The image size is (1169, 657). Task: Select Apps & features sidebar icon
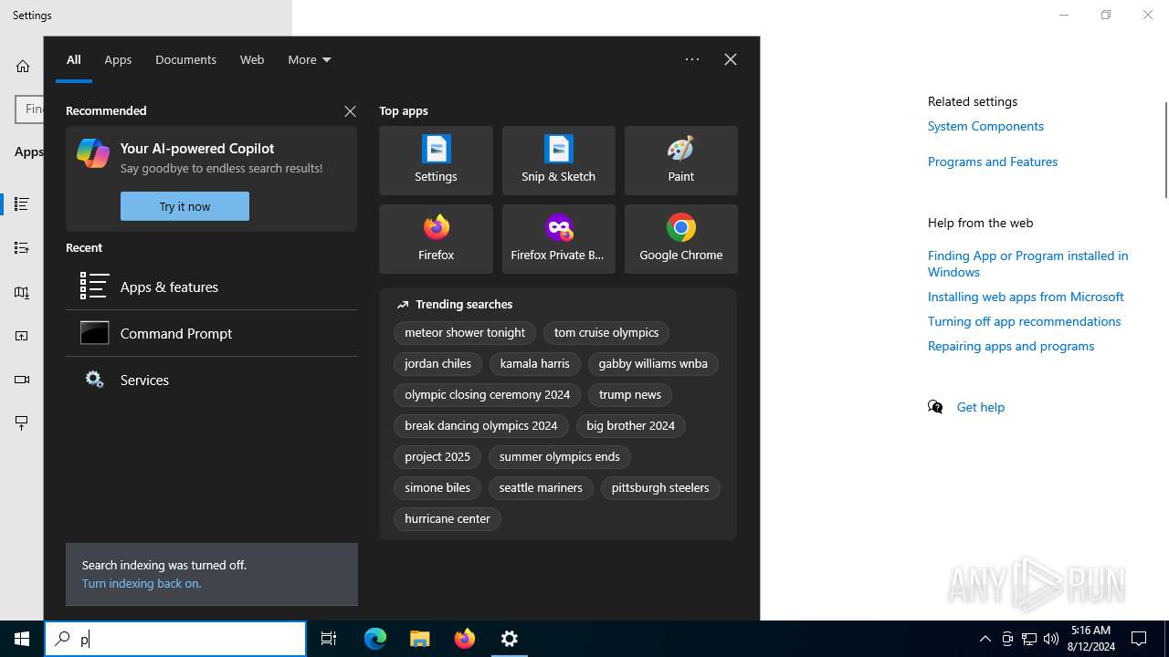point(22,204)
